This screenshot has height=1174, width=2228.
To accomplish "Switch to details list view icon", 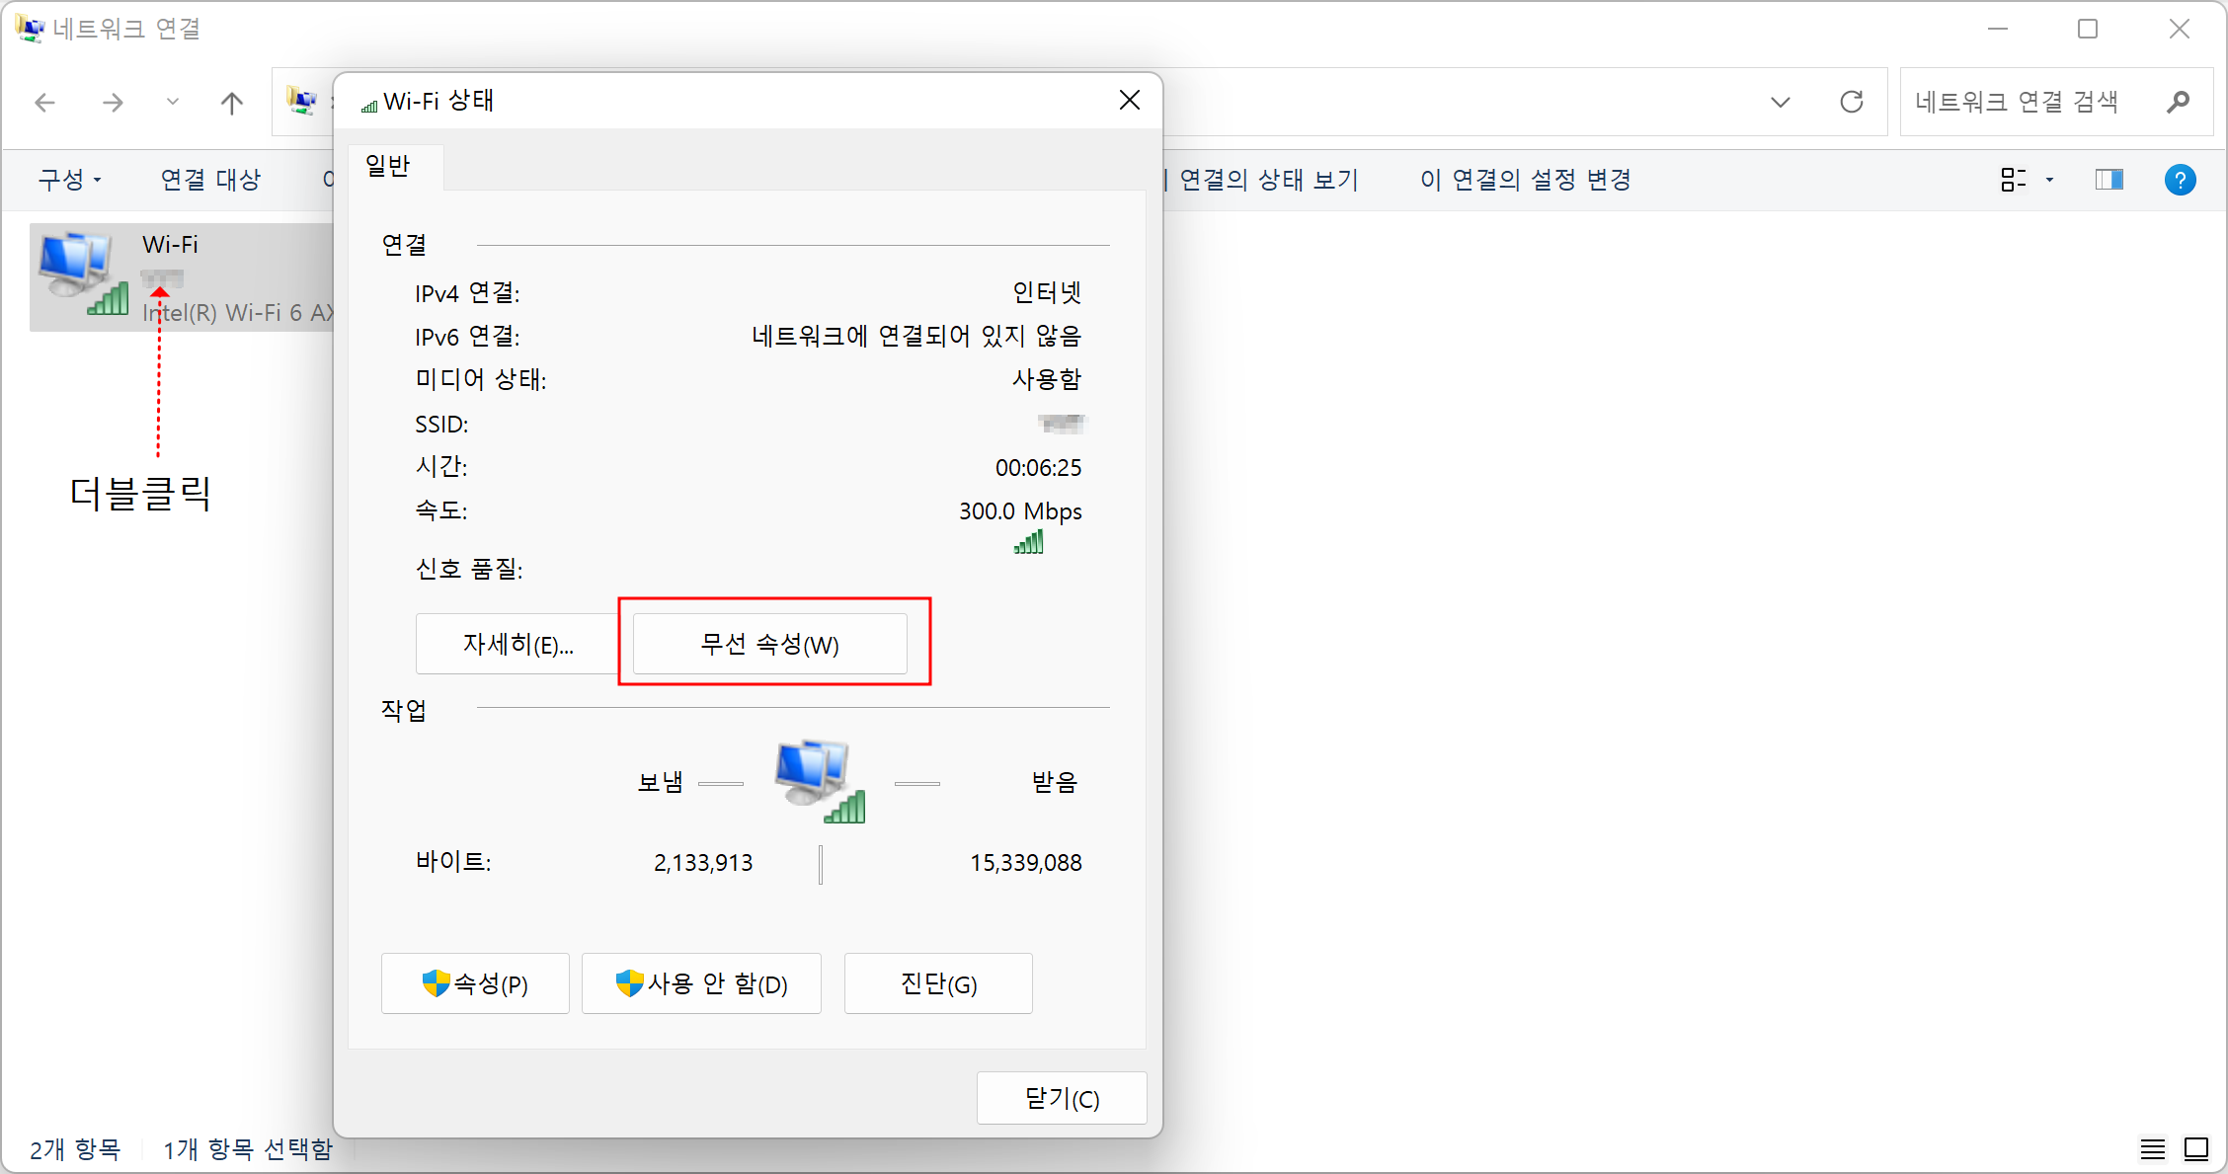I will click(x=2152, y=1148).
